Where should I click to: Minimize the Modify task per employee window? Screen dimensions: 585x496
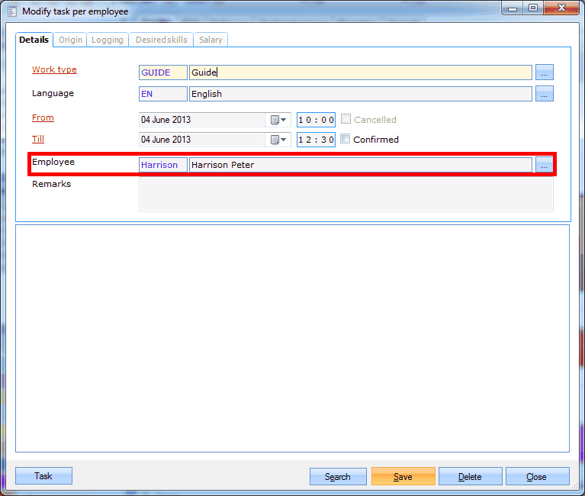pos(513,8)
